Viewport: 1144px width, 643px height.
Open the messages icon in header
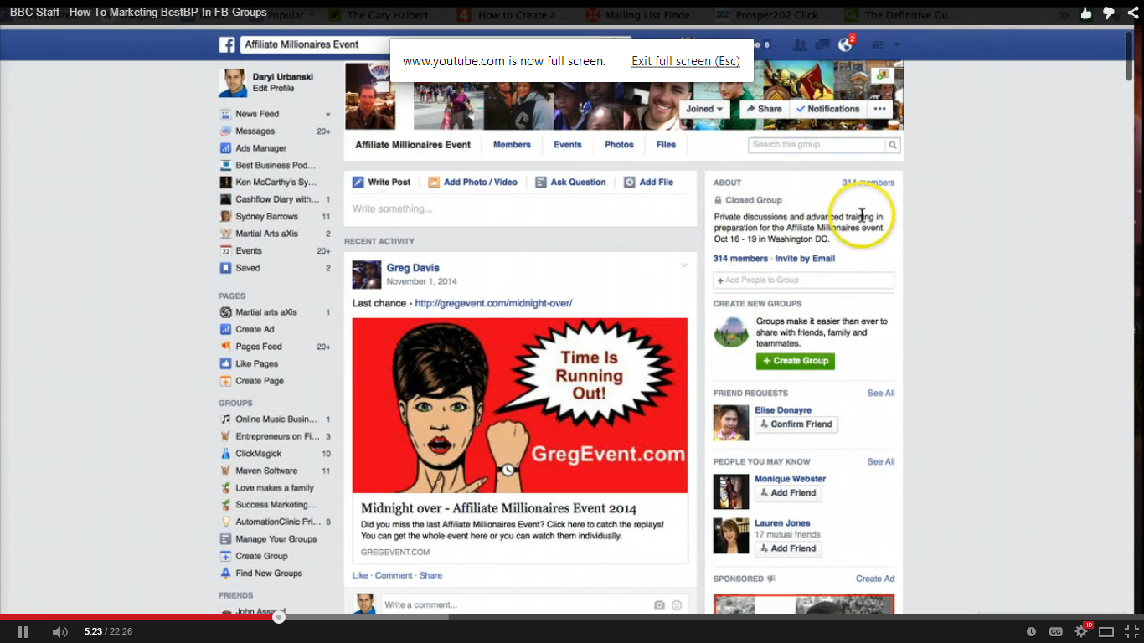pos(822,44)
